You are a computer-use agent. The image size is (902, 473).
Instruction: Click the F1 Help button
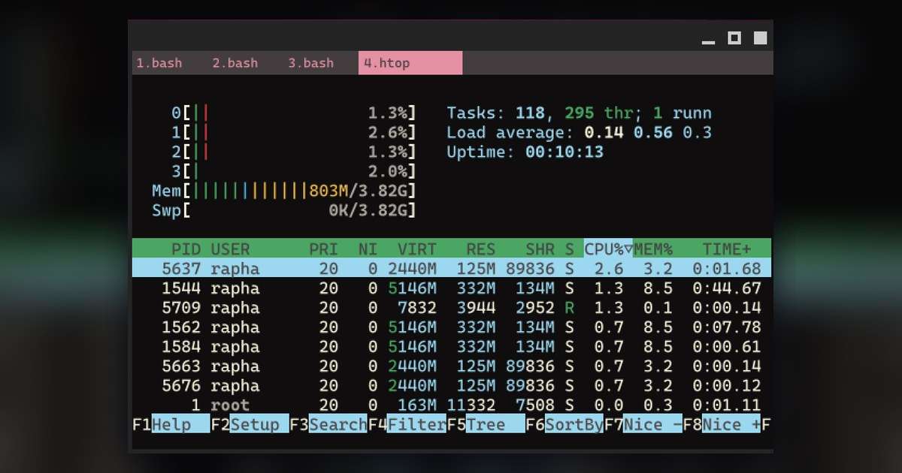click(x=171, y=425)
